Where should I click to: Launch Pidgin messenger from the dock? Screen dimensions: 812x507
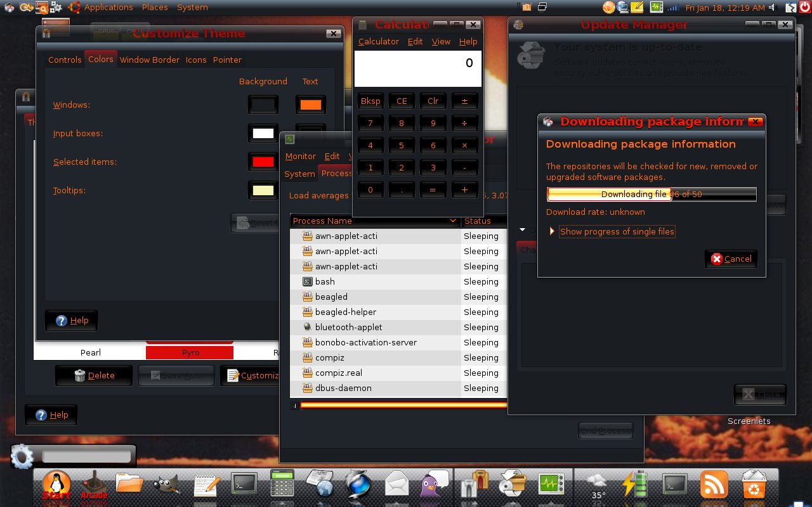coord(434,484)
